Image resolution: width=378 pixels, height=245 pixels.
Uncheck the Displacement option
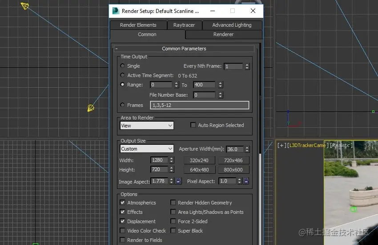tap(122, 221)
